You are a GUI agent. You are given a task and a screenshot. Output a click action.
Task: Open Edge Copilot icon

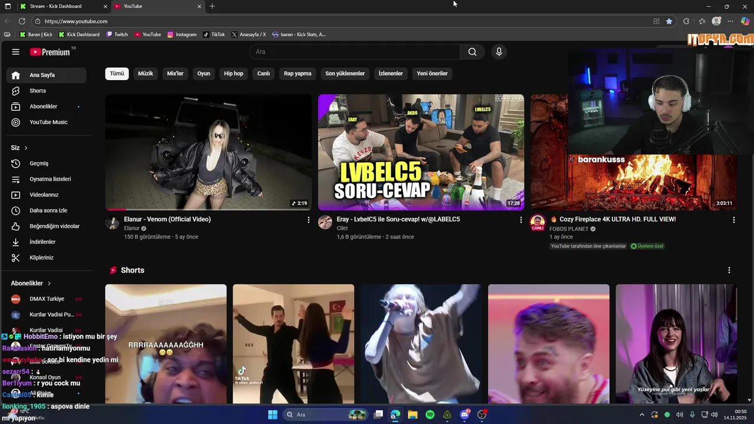click(745, 21)
